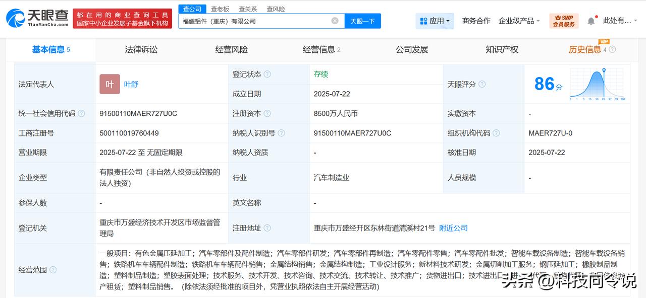Screen dimensions: 646x298
Task: Open the 应用 dropdown menu
Action: click(x=435, y=21)
